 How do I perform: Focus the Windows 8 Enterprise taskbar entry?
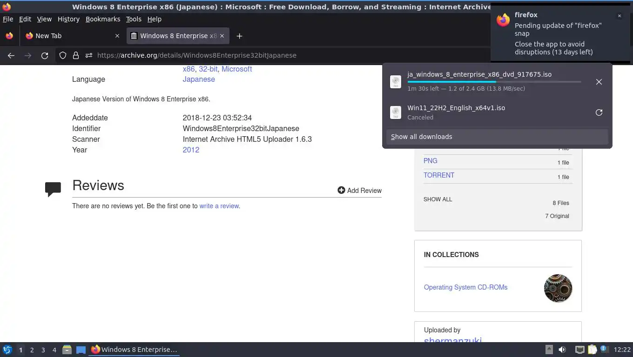(x=134, y=350)
